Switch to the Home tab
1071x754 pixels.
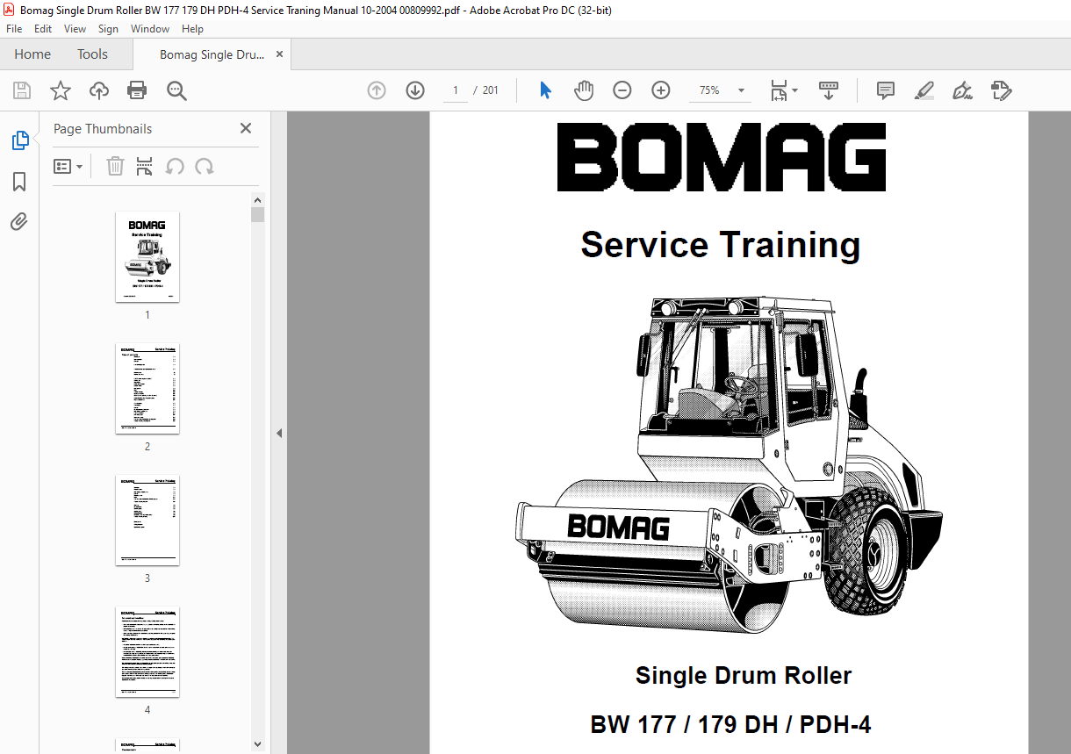click(32, 54)
